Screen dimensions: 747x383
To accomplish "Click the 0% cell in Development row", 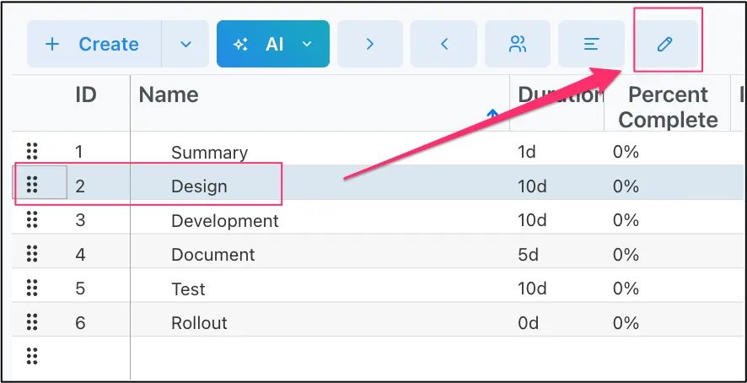I will click(626, 220).
